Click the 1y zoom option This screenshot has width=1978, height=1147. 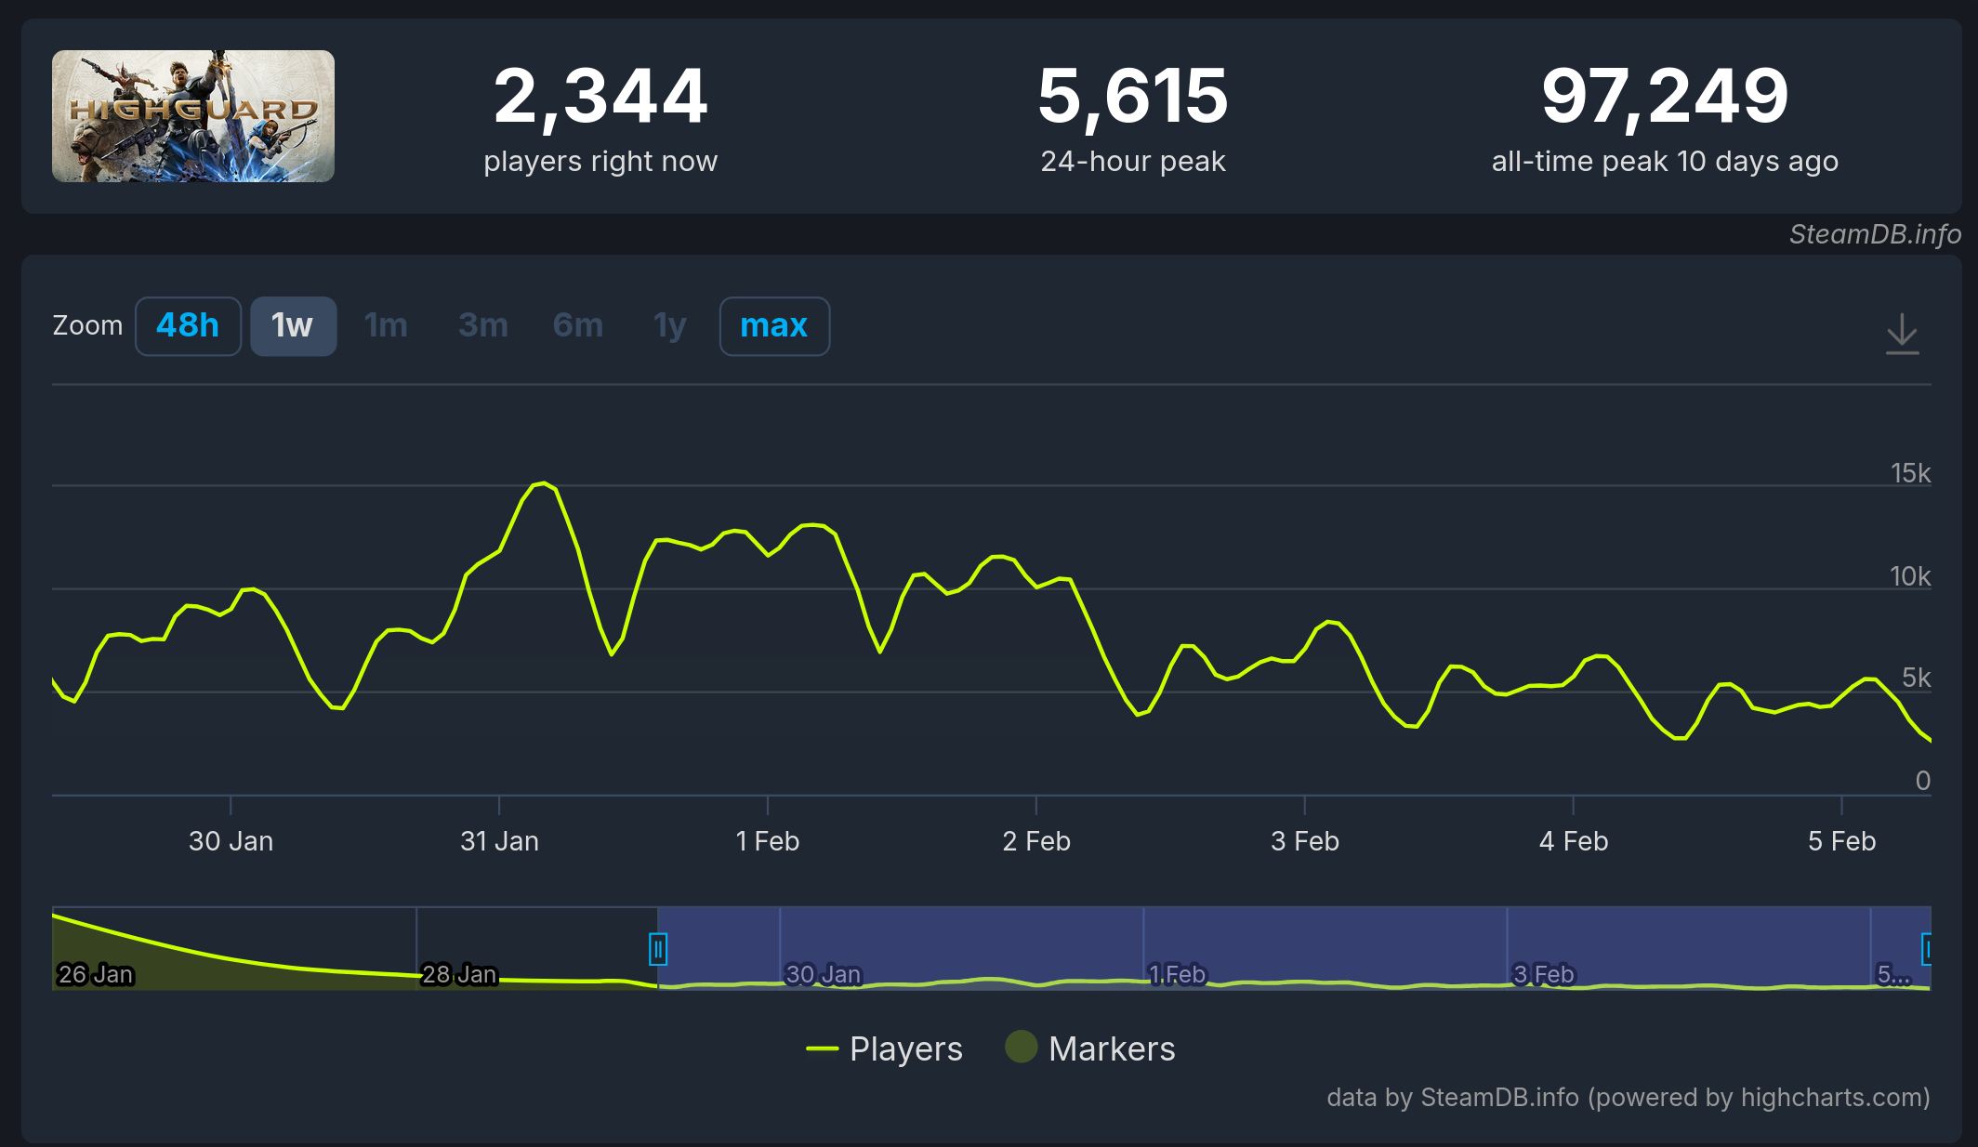669,326
